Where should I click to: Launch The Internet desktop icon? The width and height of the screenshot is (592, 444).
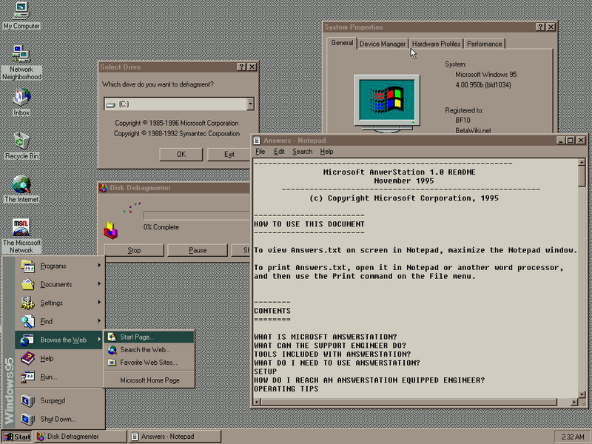click(x=21, y=184)
